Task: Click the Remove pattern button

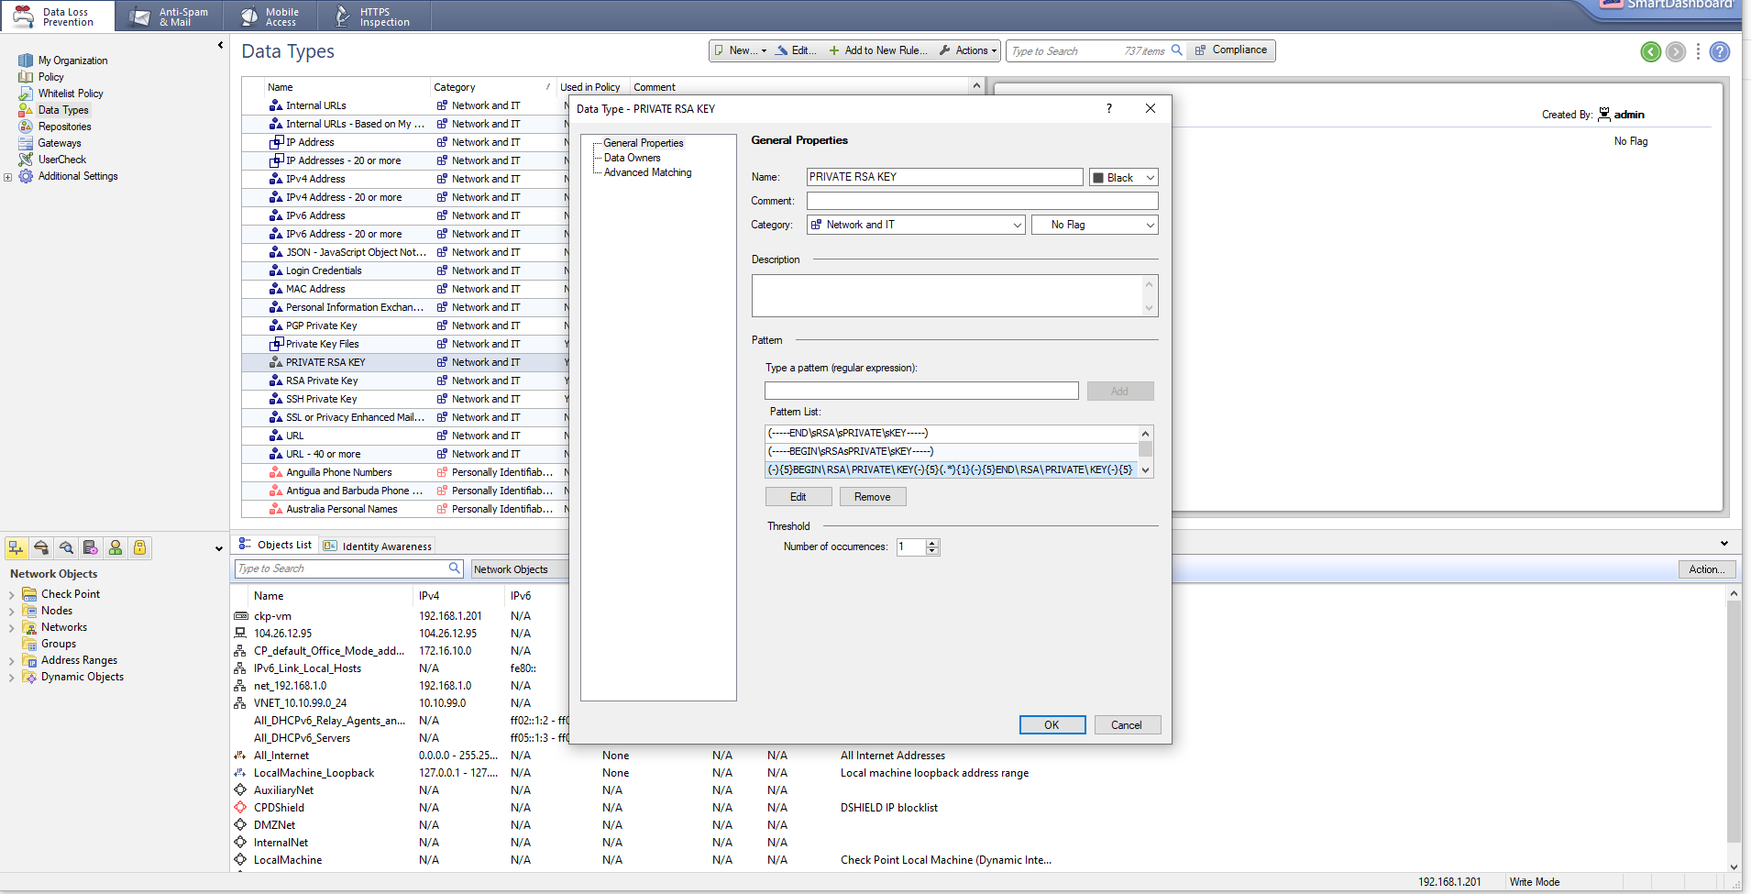Action: click(872, 496)
